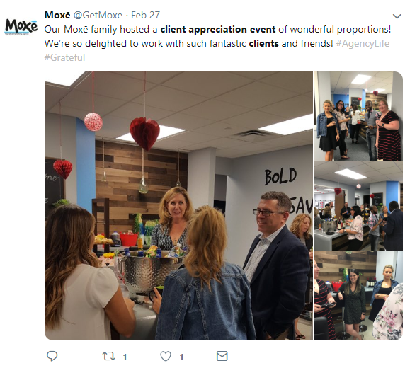Open the @GetMoxe handle link

tap(98, 15)
